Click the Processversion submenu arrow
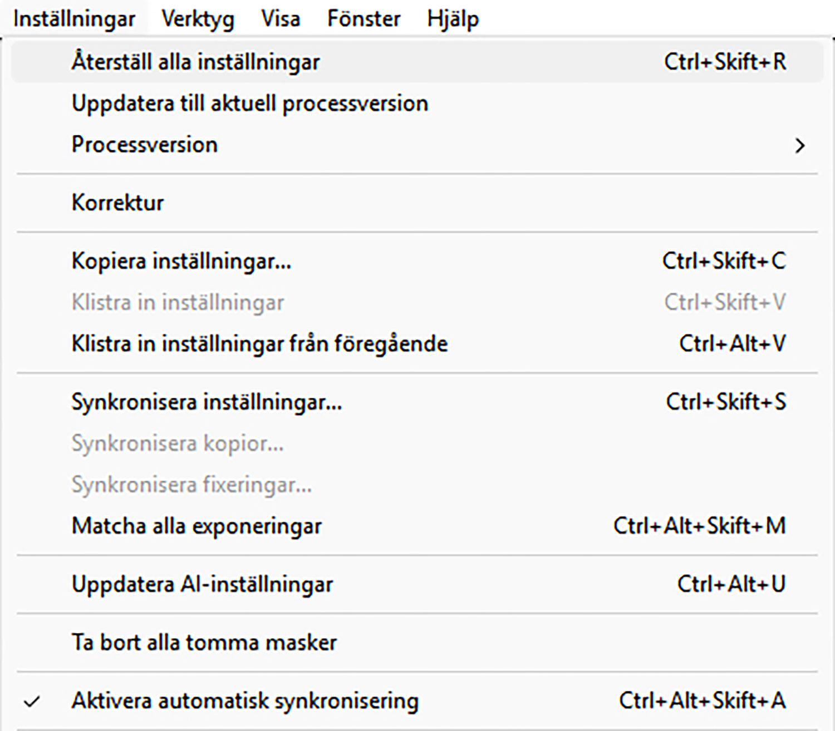This screenshot has height=731, width=835. click(x=800, y=146)
